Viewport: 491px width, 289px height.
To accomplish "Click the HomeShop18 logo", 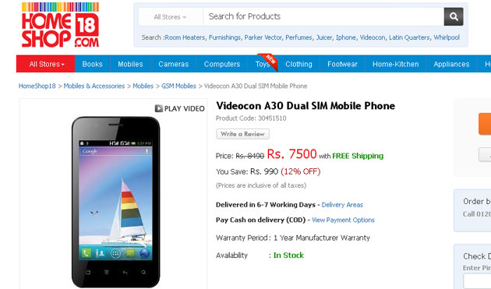I will [60, 25].
